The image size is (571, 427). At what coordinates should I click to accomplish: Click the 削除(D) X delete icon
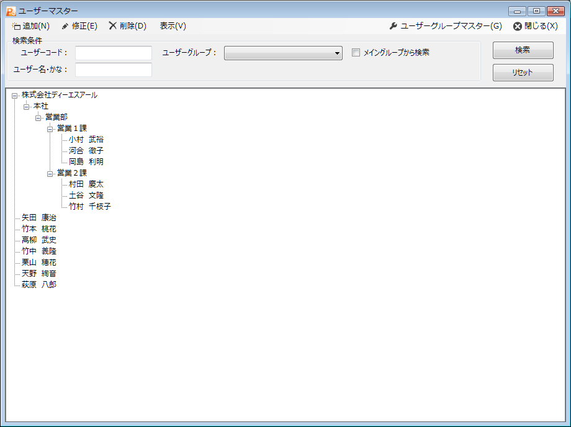113,26
